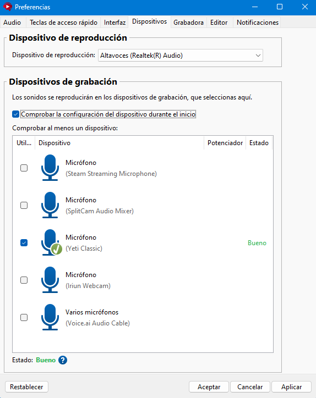Screen dimensions: 316x398
Task: Click the Restablecer button
Action: click(x=26, y=387)
